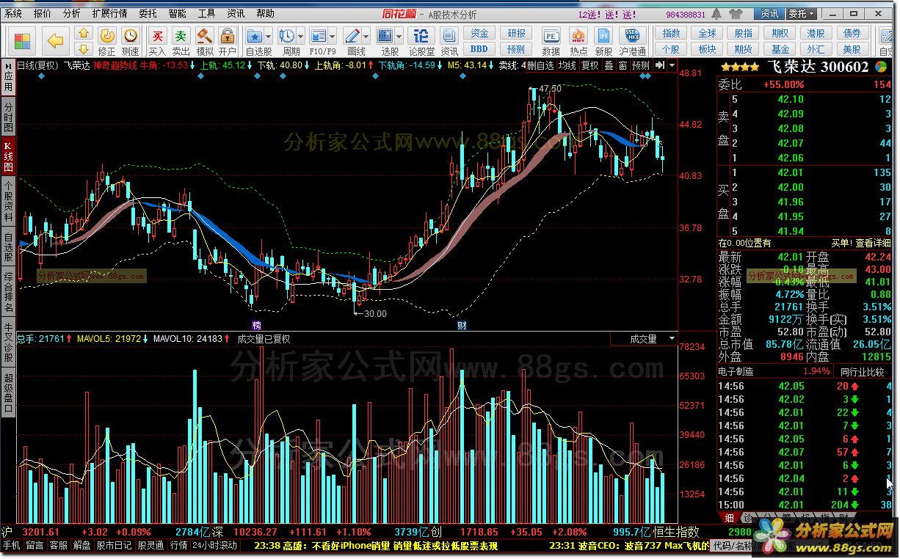Open the 选股 stock picker icon

(x=385, y=36)
